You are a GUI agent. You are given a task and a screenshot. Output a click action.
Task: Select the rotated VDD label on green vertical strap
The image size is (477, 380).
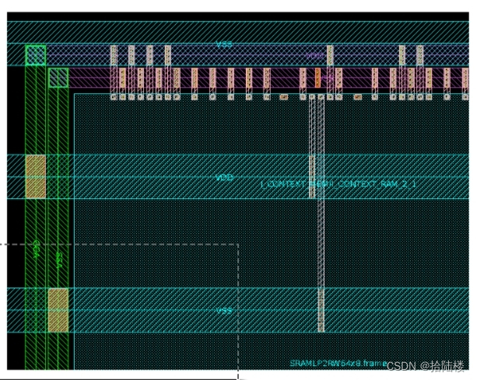pos(37,249)
